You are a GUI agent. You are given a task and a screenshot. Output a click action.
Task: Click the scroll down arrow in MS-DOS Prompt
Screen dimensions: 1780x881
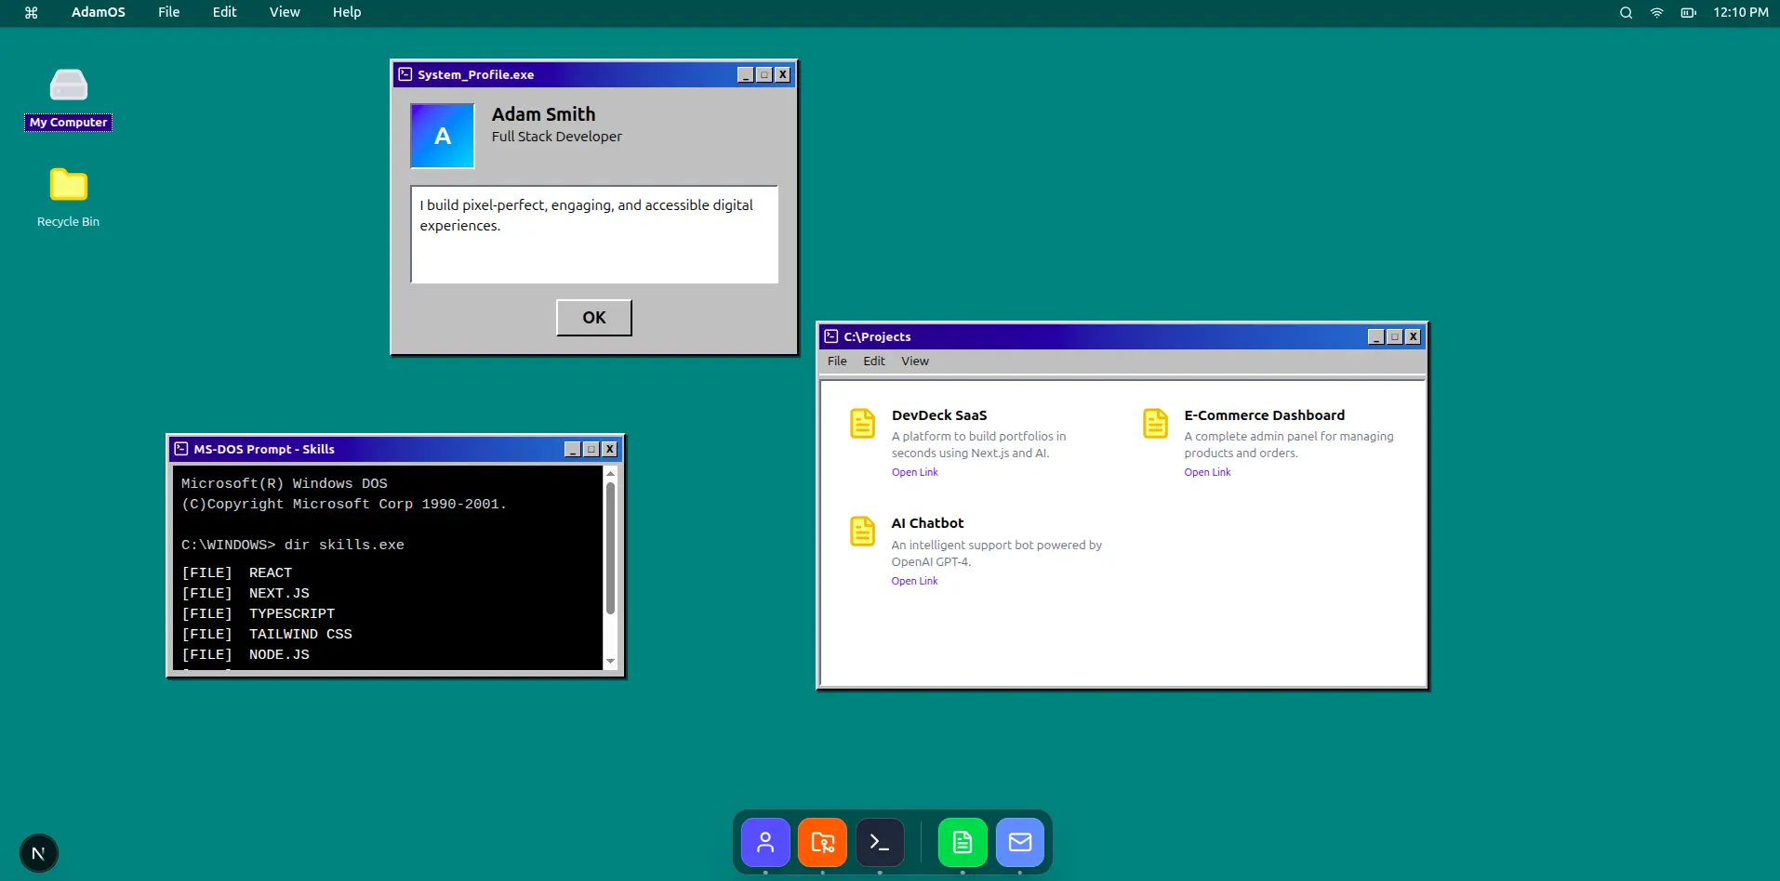(x=611, y=661)
